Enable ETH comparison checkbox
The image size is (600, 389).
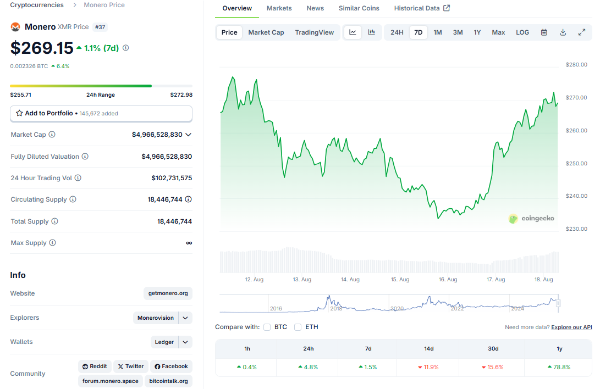click(x=298, y=327)
